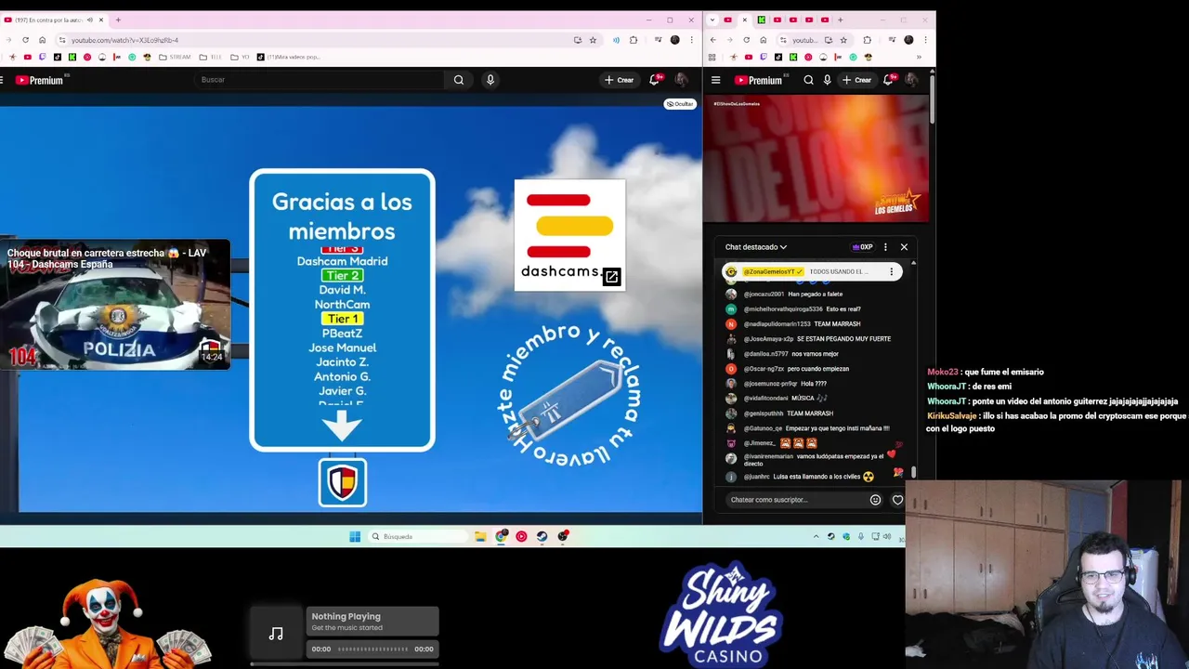
Task: Open three-dot browser menu in right window
Action: [x=925, y=40]
